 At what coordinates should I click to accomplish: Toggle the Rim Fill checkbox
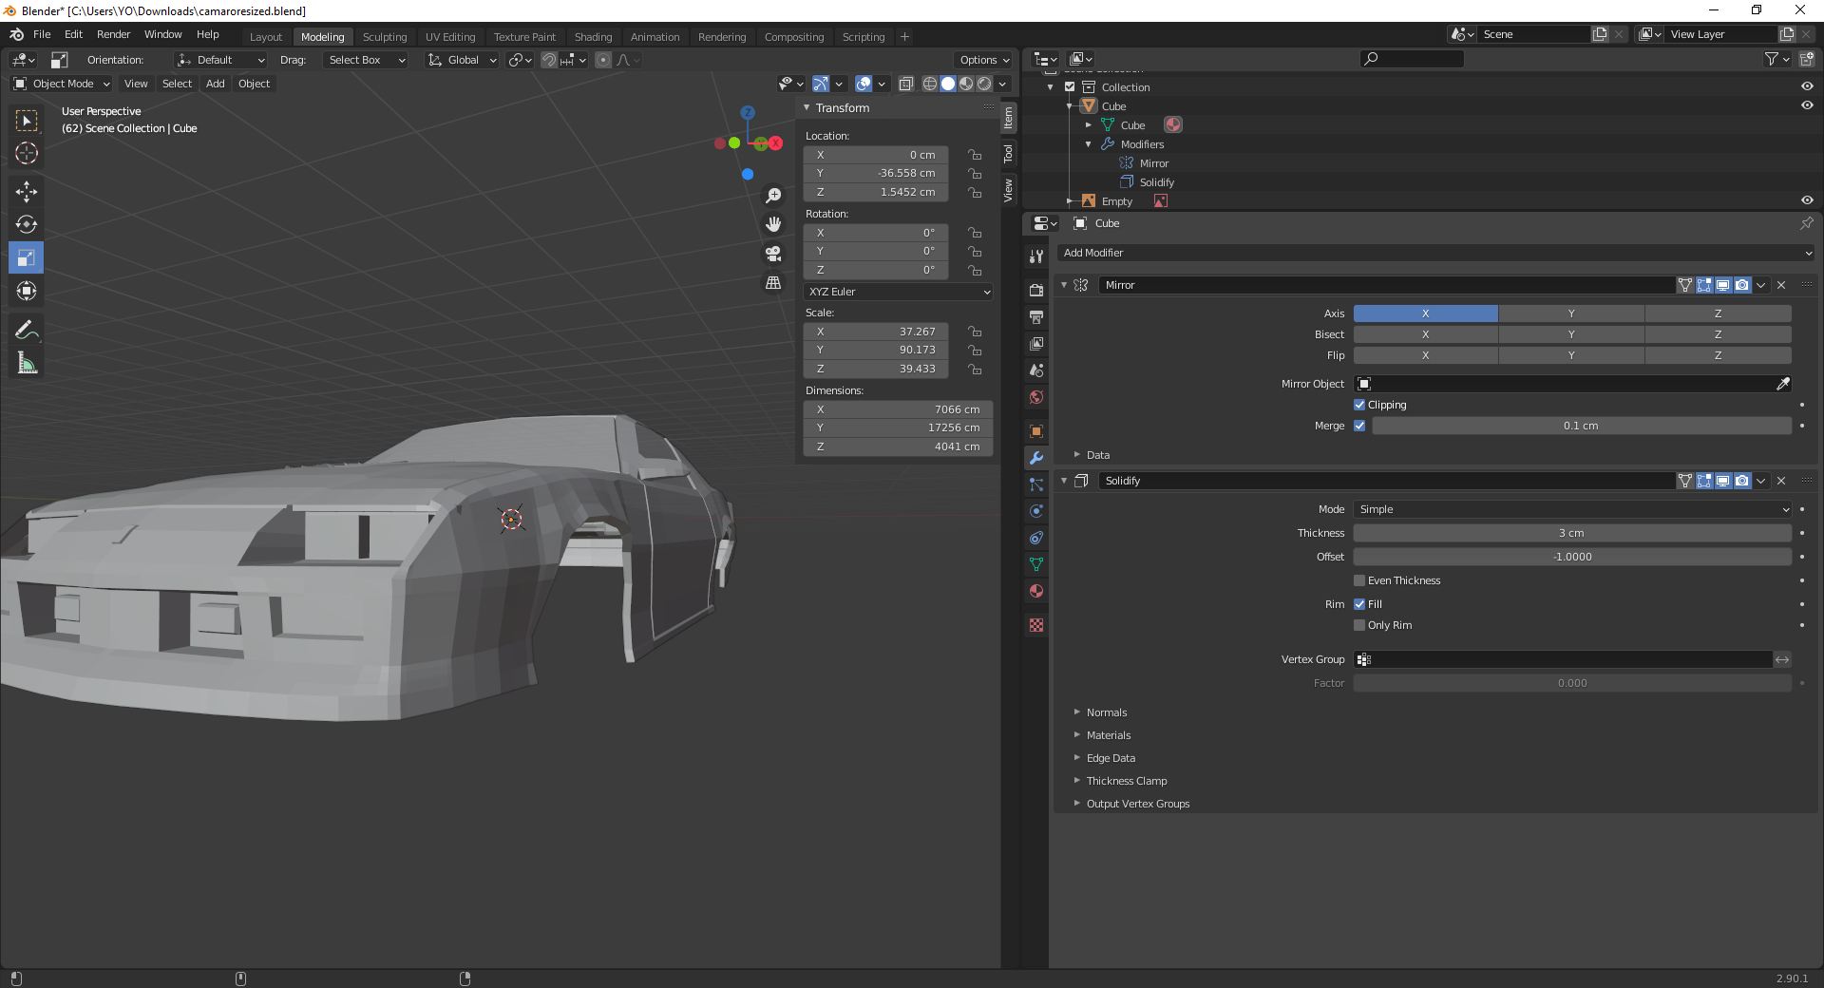[1359, 604]
